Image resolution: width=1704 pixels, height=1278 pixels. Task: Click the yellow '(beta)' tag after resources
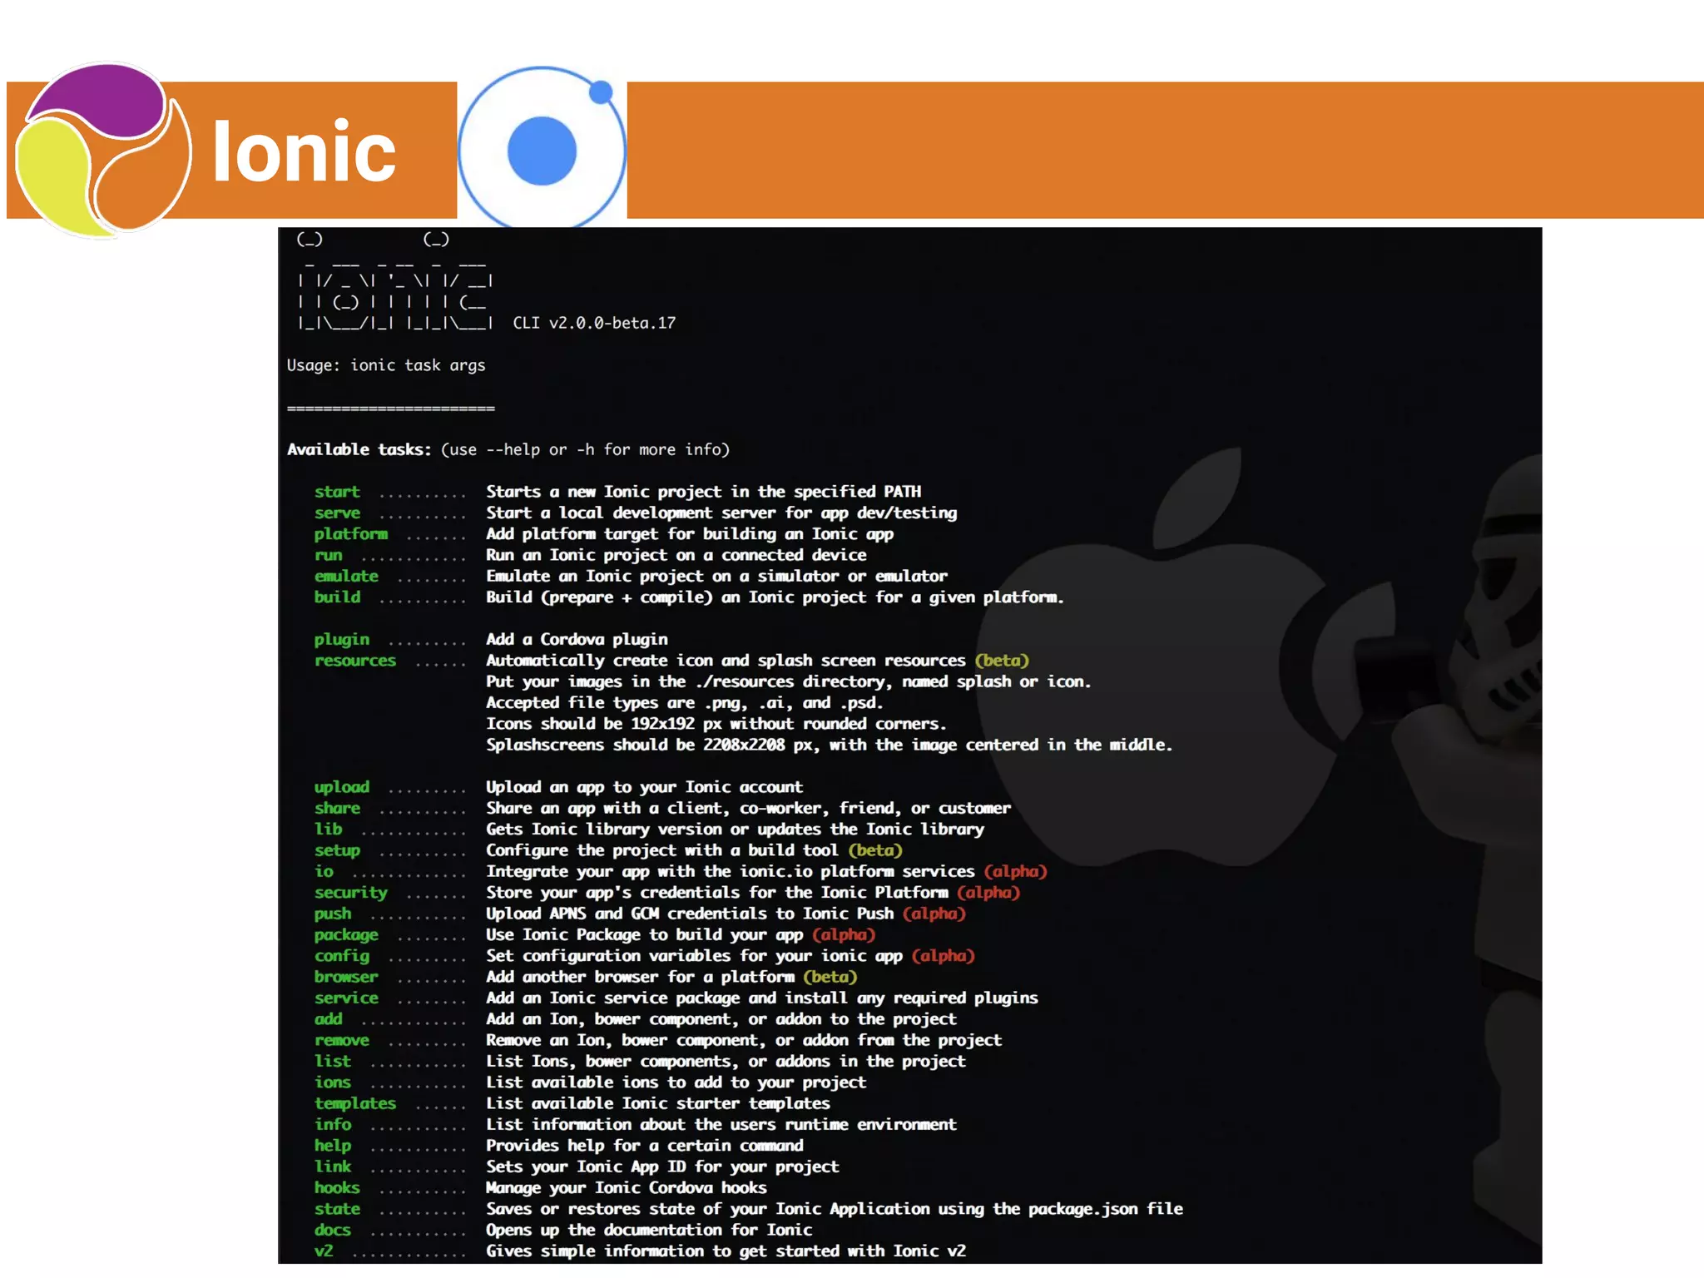1002,661
